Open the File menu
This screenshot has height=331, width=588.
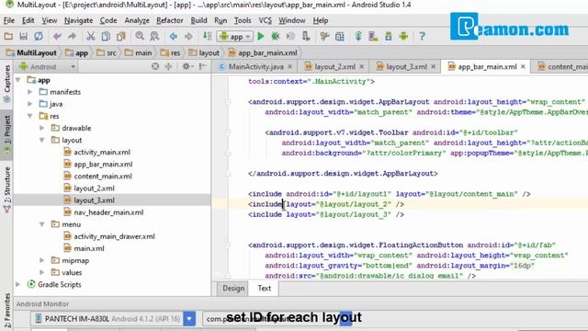(8, 20)
